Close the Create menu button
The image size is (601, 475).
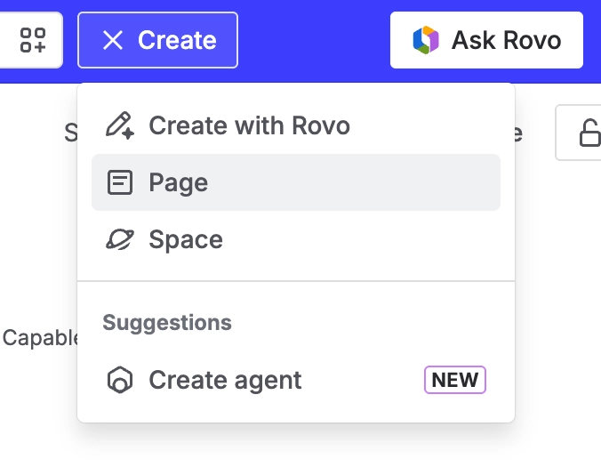pyautogui.click(x=157, y=40)
